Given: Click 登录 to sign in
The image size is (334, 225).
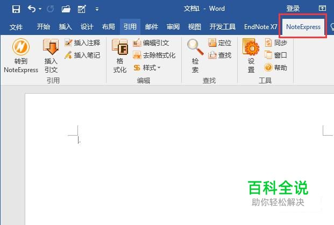Looking at the screenshot, I should (293, 9).
